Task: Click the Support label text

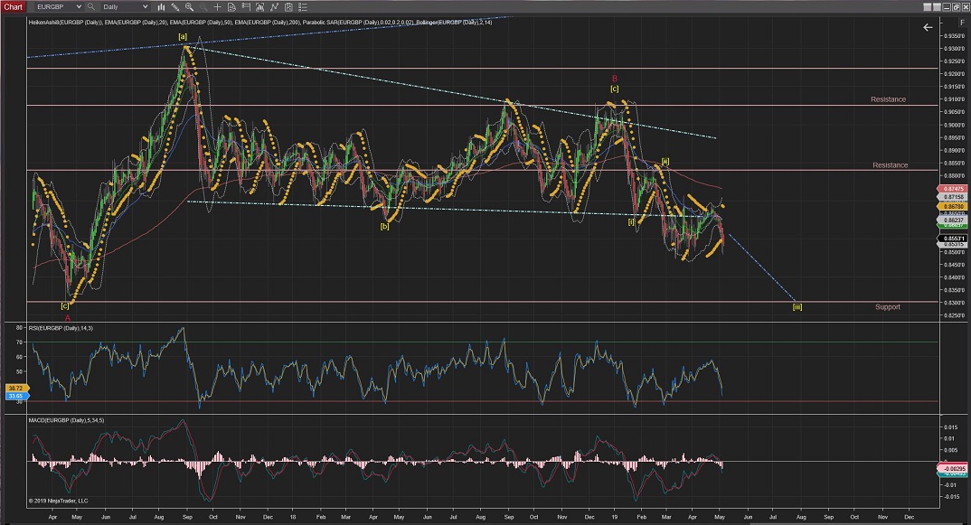Action: (x=888, y=307)
